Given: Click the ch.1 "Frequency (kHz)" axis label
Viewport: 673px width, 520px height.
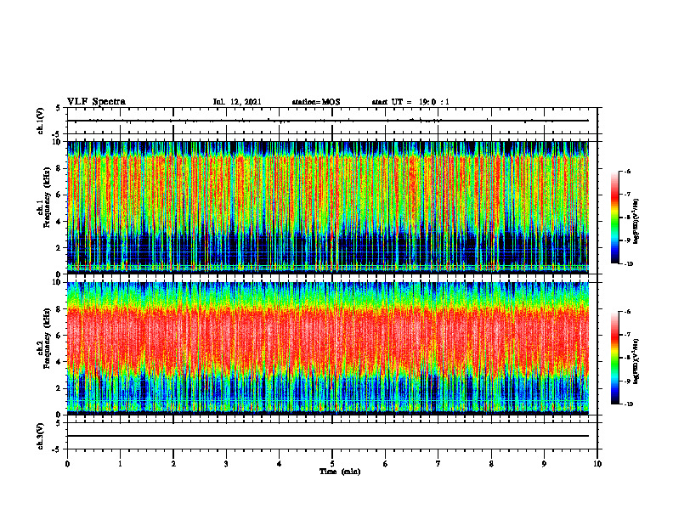Looking at the screenshot, I should 47,197.
